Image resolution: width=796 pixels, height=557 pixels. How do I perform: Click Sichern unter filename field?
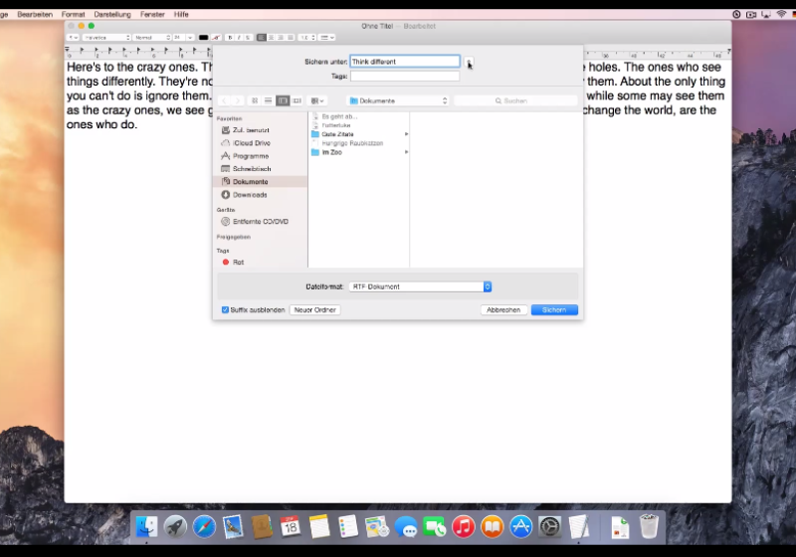tap(405, 62)
